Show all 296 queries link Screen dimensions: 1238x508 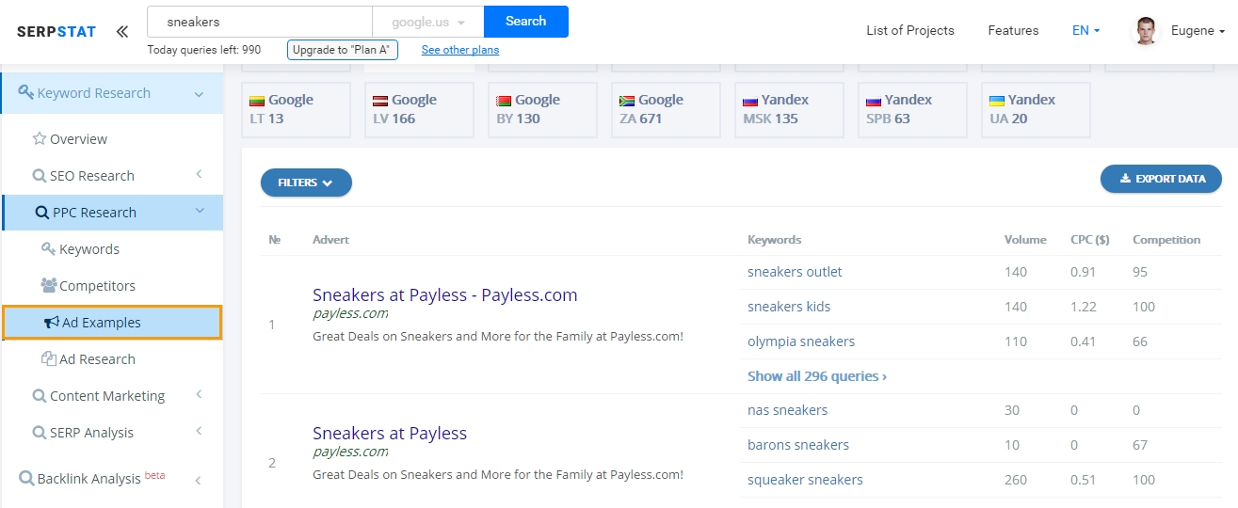(x=817, y=375)
